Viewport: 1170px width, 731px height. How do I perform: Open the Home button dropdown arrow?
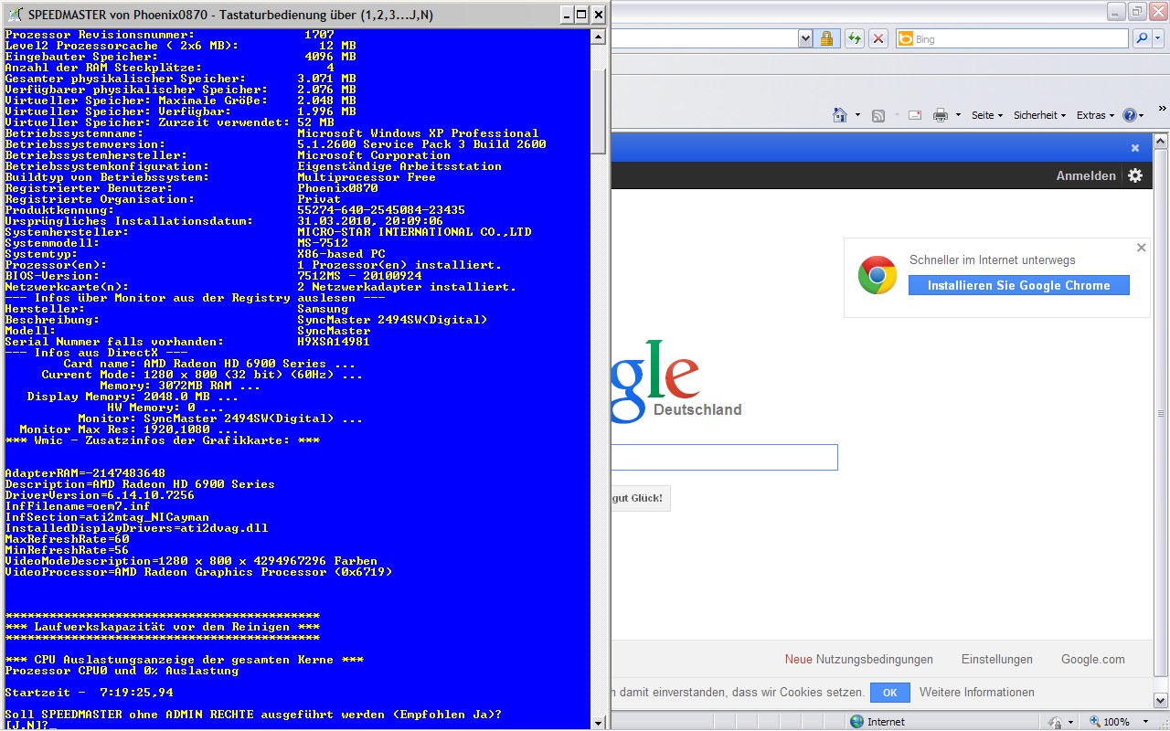pos(857,115)
